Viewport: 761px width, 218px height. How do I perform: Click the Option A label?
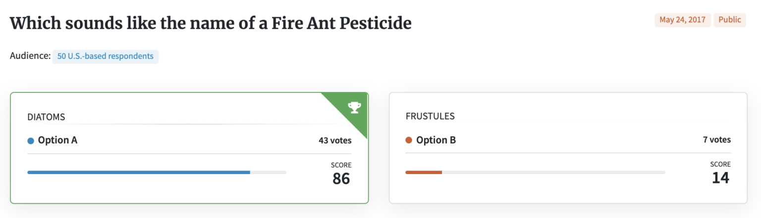57,140
